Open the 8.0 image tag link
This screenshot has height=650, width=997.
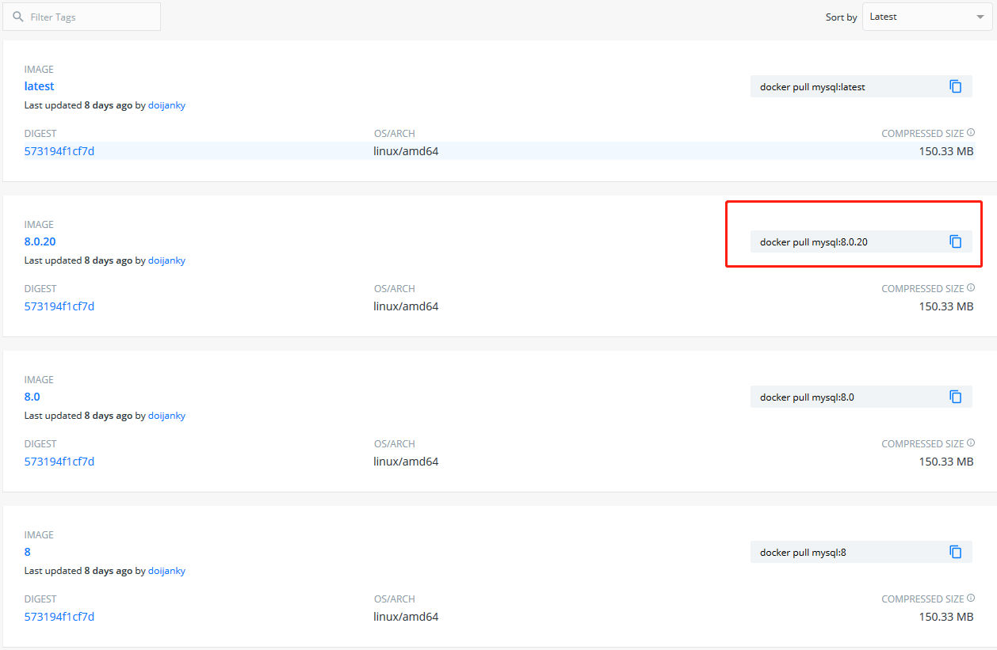(x=32, y=397)
